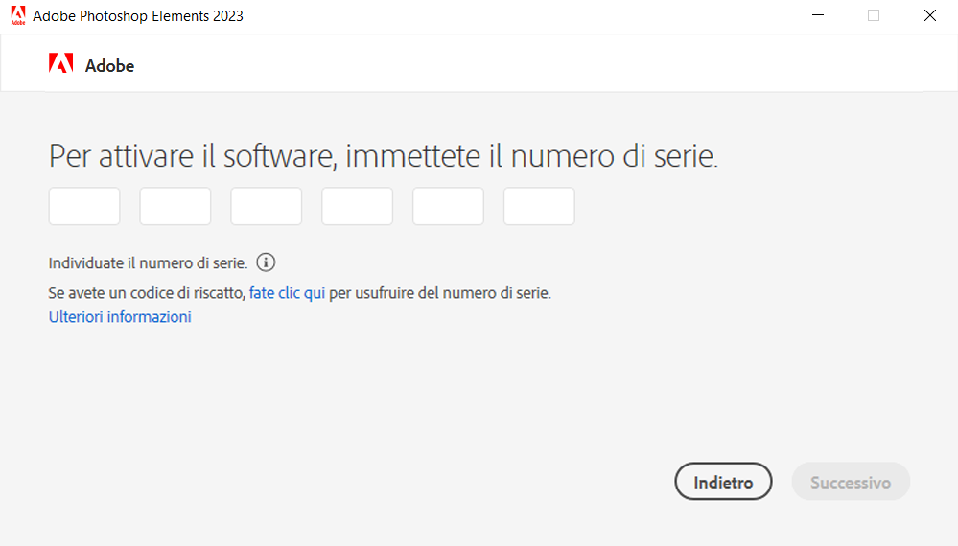Click the info icon next to serial number hint
The height and width of the screenshot is (546, 958).
click(266, 262)
